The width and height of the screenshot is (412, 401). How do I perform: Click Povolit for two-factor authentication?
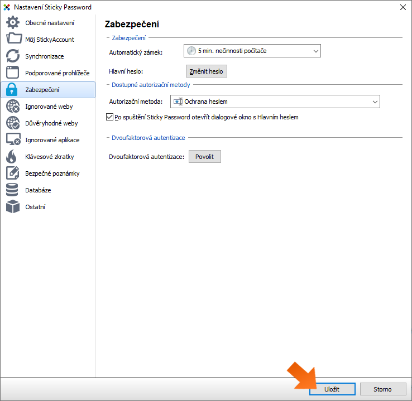(205, 157)
